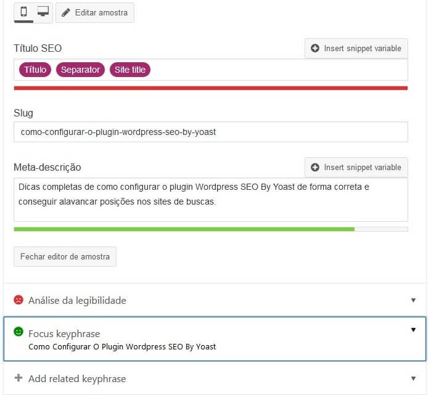This screenshot has width=431, height=395.
Task: Open Insert snippet variable for Título SEO
Action: tap(356, 48)
